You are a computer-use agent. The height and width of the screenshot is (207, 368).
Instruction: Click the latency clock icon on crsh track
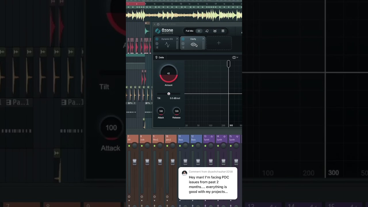pyautogui.click(x=142, y=197)
